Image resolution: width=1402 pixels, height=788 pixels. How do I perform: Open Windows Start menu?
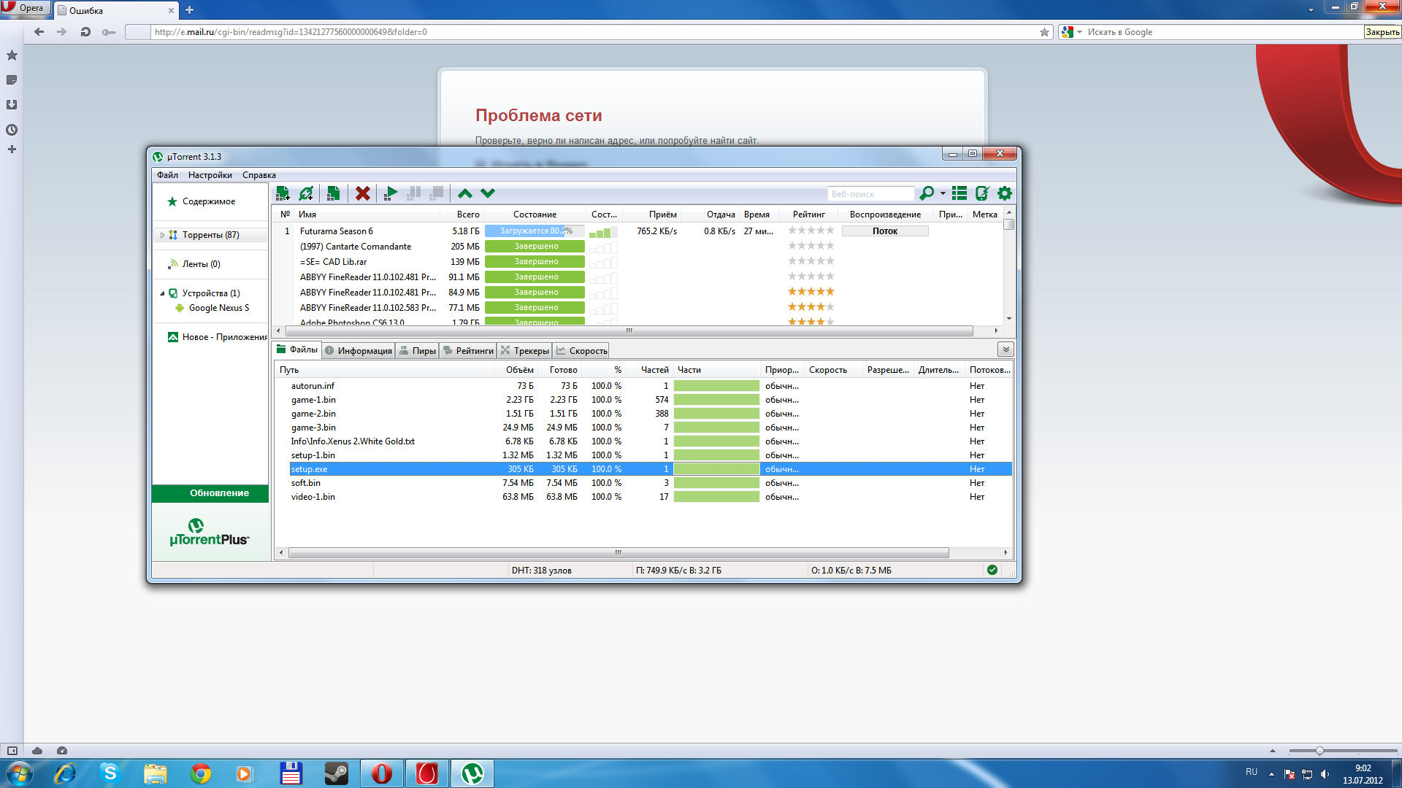coord(19,773)
